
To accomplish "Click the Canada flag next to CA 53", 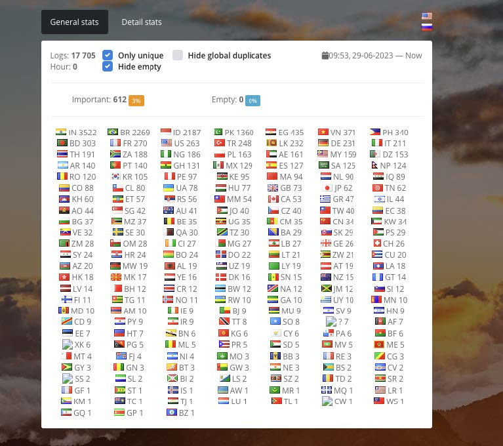I will tap(273, 199).
